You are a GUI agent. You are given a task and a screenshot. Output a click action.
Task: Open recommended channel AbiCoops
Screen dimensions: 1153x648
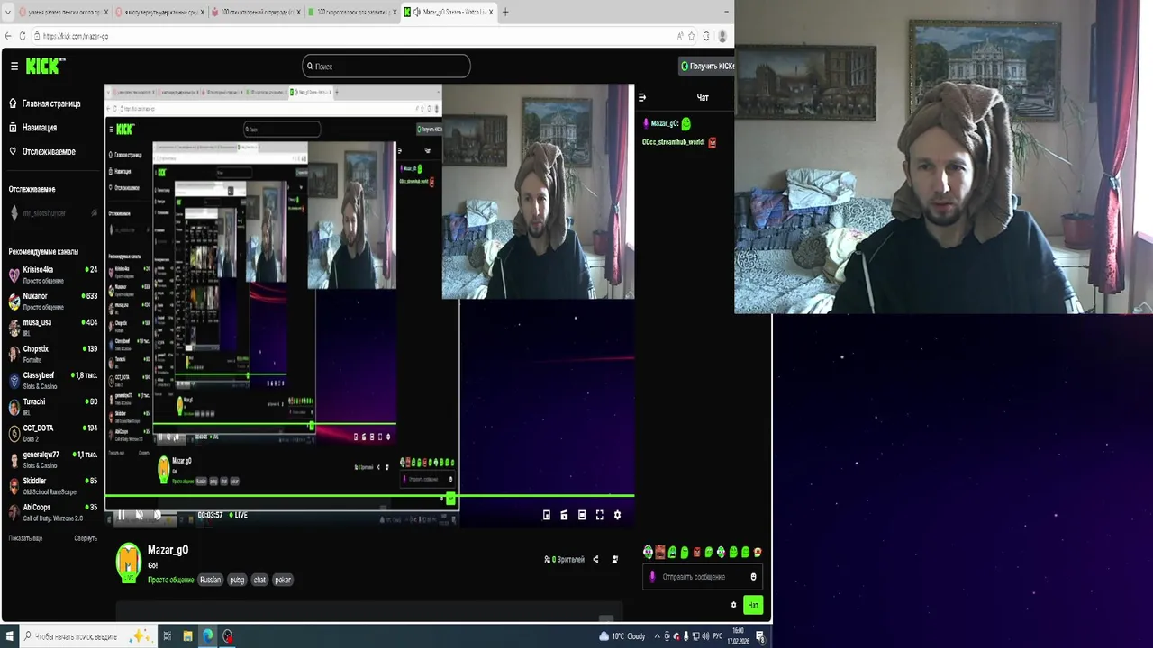click(x=54, y=512)
